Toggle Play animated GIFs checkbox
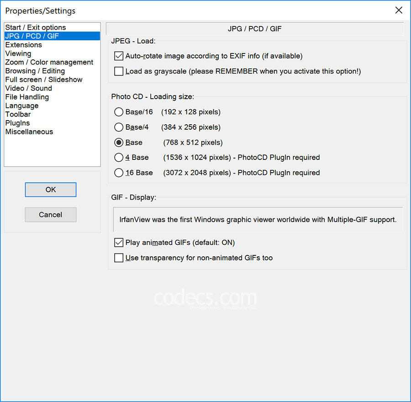Viewport: 411px width, 402px height. pyautogui.click(x=119, y=243)
